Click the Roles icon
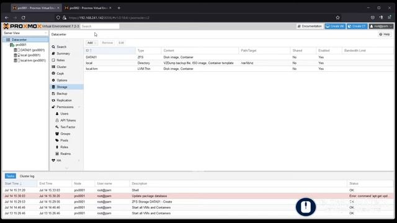 point(57,147)
